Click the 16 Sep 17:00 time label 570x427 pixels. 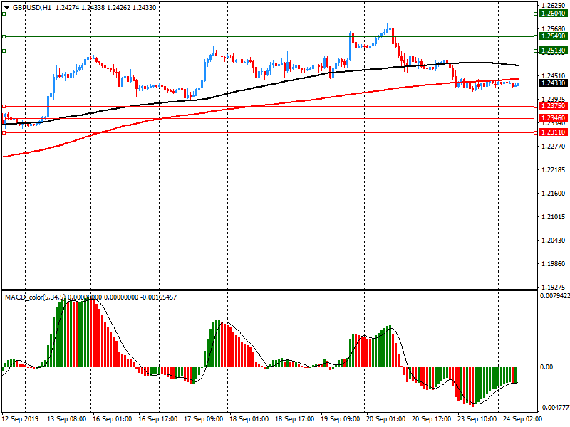click(157, 419)
